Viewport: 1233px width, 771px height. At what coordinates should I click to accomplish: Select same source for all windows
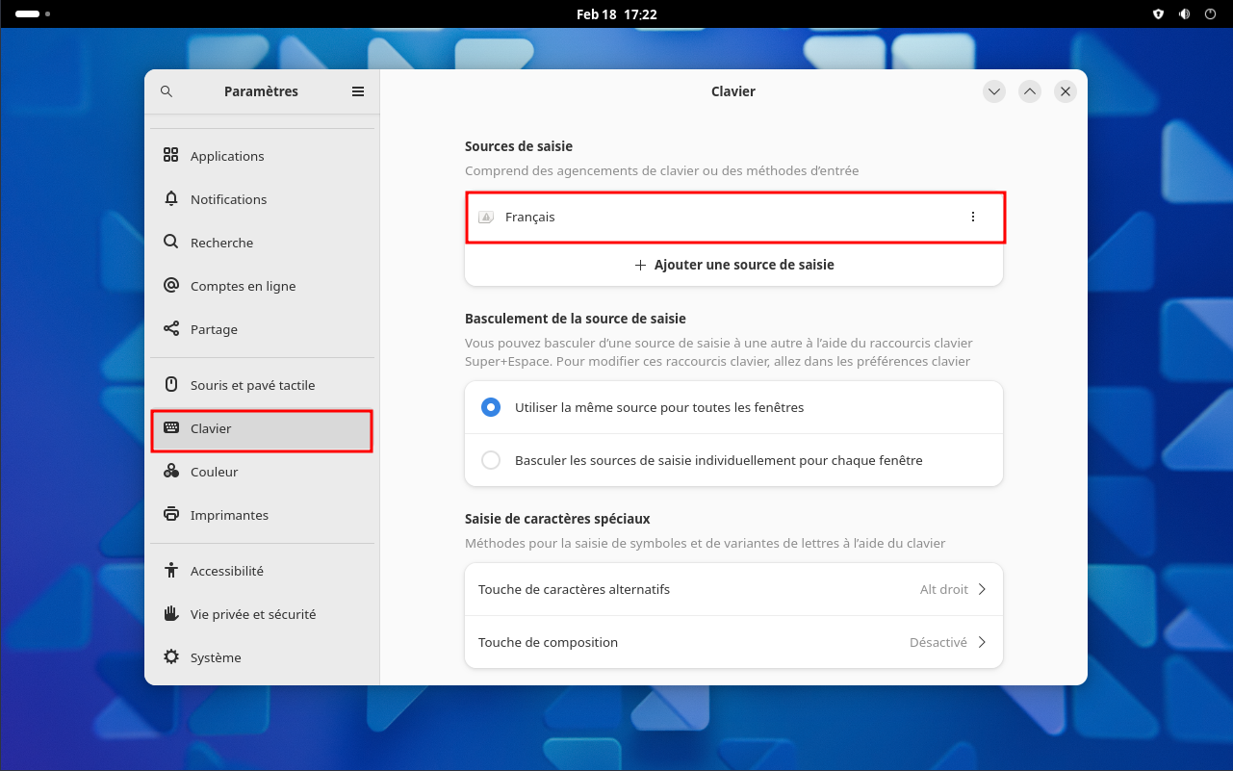491,407
